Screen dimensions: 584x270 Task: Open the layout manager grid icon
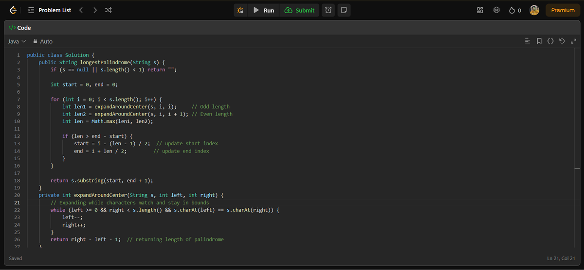480,10
